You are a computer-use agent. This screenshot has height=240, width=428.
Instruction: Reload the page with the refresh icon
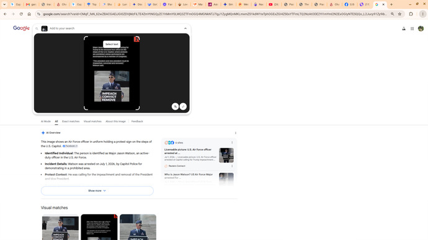point(21,14)
